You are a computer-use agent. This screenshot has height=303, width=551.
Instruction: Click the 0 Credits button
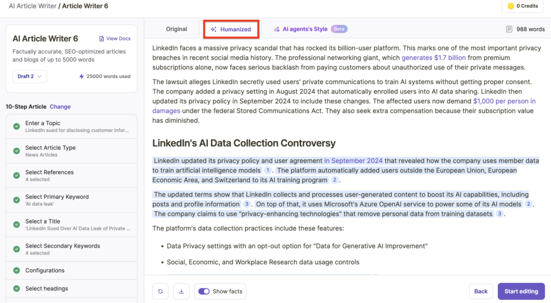point(523,6)
